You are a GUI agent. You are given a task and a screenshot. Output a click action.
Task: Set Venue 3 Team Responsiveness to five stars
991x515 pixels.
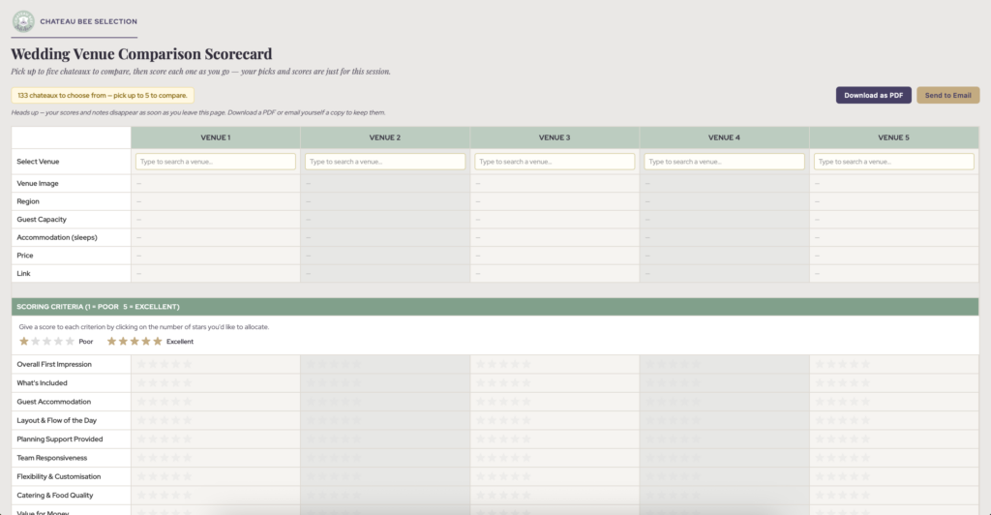[526, 458]
